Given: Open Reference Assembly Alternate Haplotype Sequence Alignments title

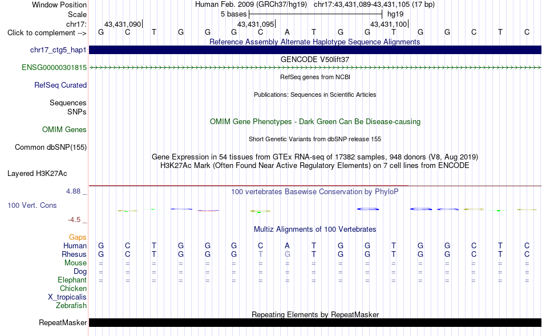Looking at the screenshot, I should click(314, 42).
